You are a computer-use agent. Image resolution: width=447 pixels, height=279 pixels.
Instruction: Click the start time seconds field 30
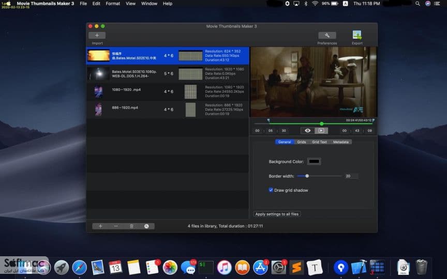tap(284, 131)
